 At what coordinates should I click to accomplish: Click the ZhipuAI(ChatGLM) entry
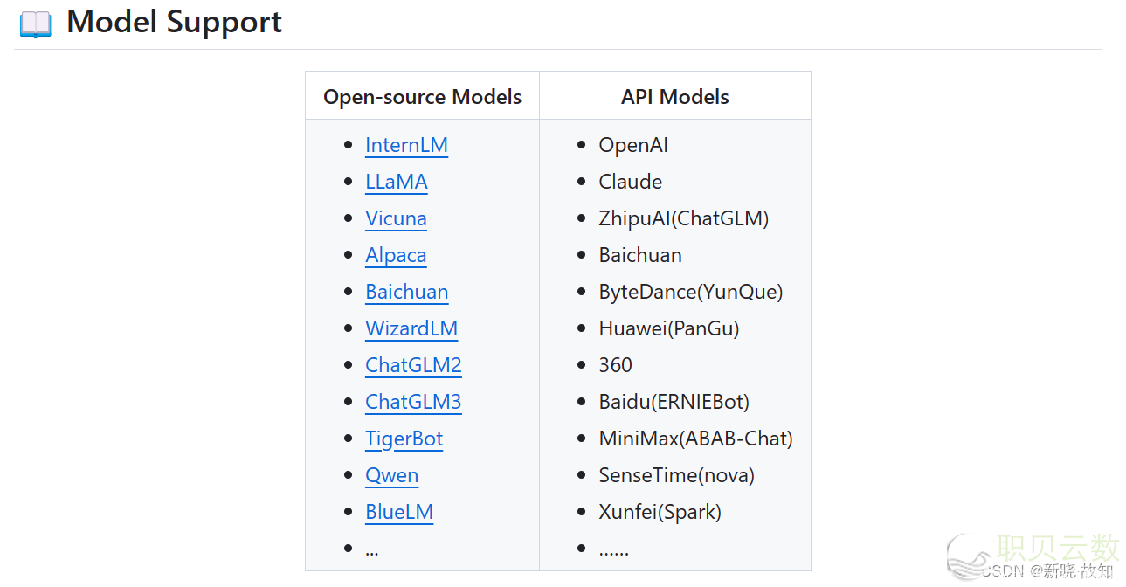pyautogui.click(x=683, y=218)
